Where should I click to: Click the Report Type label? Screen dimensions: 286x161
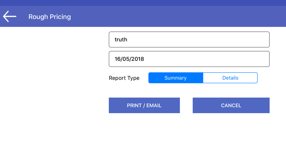pos(124,78)
